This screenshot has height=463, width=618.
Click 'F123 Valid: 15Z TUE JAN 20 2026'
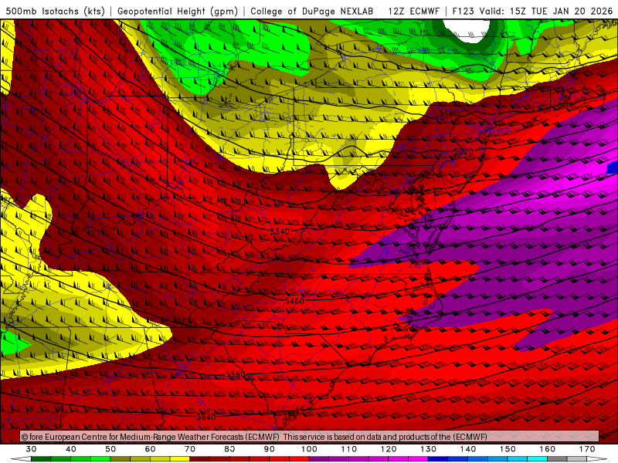pyautogui.click(x=532, y=11)
